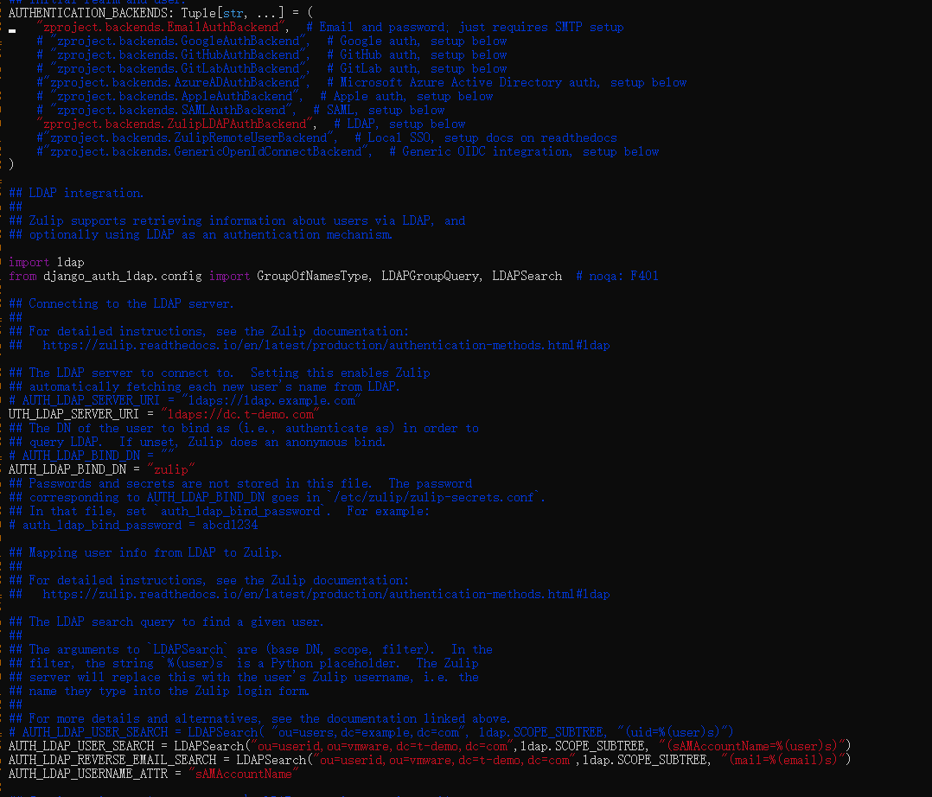
Task: Select the auth_ldap_bind_password abcd1234 comment
Action: coord(134,524)
